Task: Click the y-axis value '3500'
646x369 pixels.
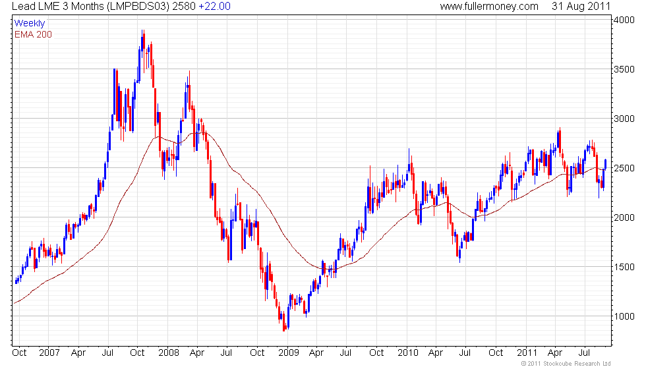Action: pos(624,69)
